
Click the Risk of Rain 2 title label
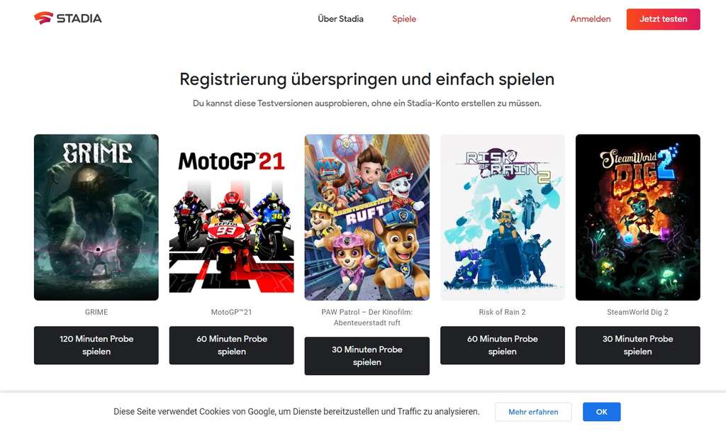pos(503,312)
